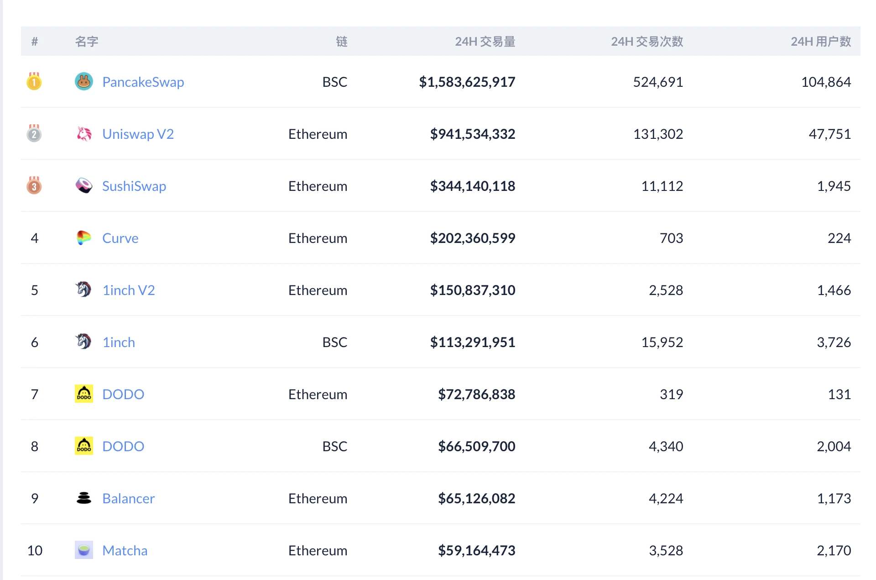Click the bronze rank 3 medal
Viewport: 876px width, 580px height.
[x=34, y=185]
